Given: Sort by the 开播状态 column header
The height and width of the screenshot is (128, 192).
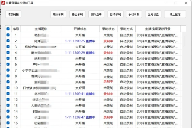Looking at the screenshot, I should pos(80,29).
